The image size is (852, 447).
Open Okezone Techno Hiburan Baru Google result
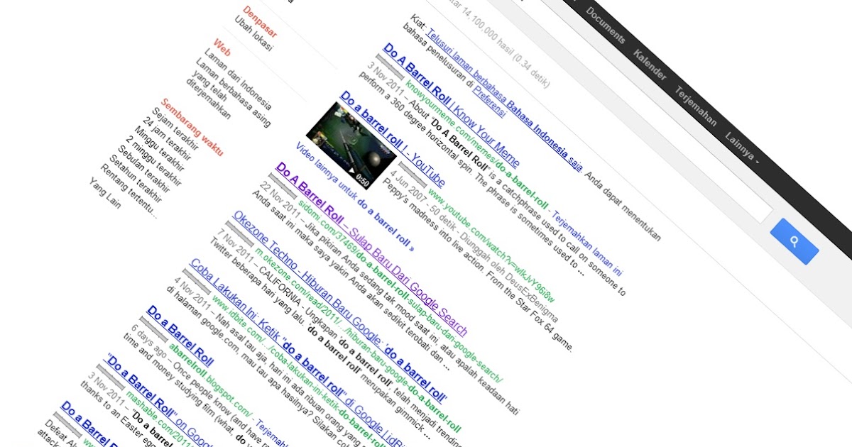click(x=339, y=306)
